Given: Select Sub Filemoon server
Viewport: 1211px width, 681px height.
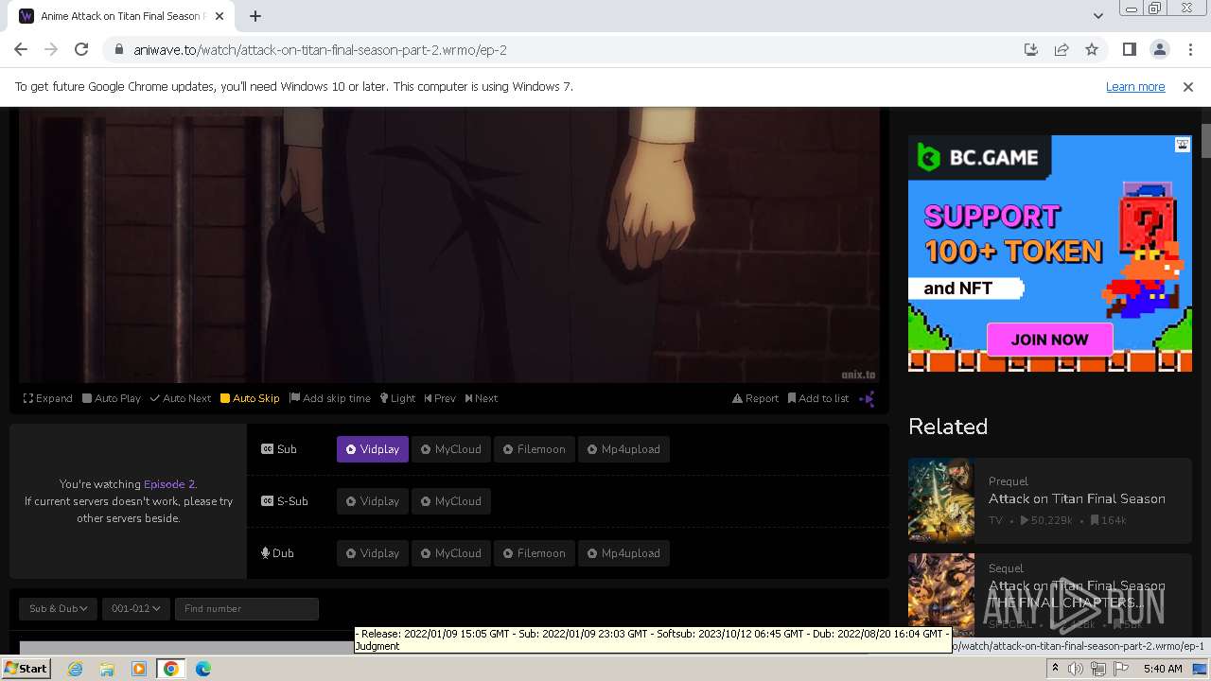Looking at the screenshot, I should pos(535,449).
